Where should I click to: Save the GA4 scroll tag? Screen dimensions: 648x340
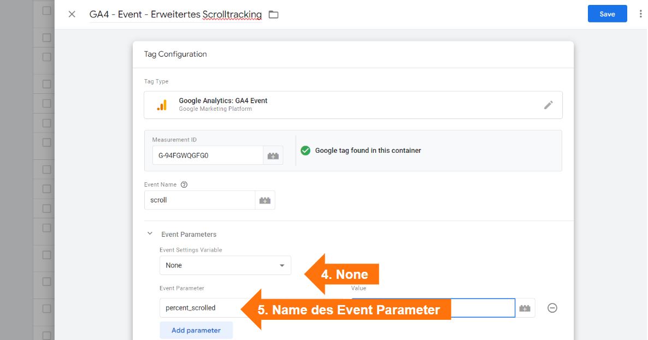coord(607,14)
